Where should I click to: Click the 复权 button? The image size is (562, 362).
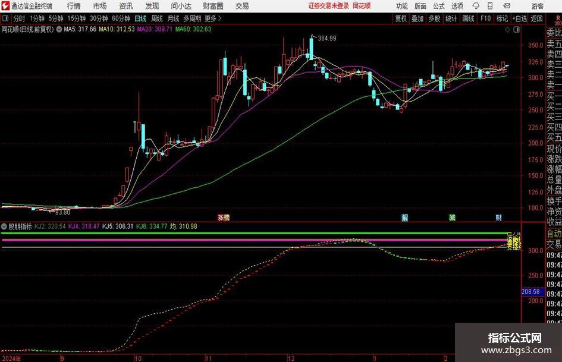[x=401, y=18]
